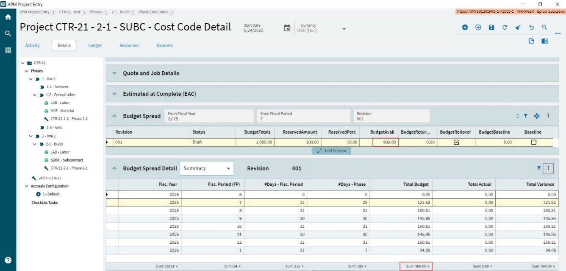Open the sidebar search magnifier

coord(8,33)
